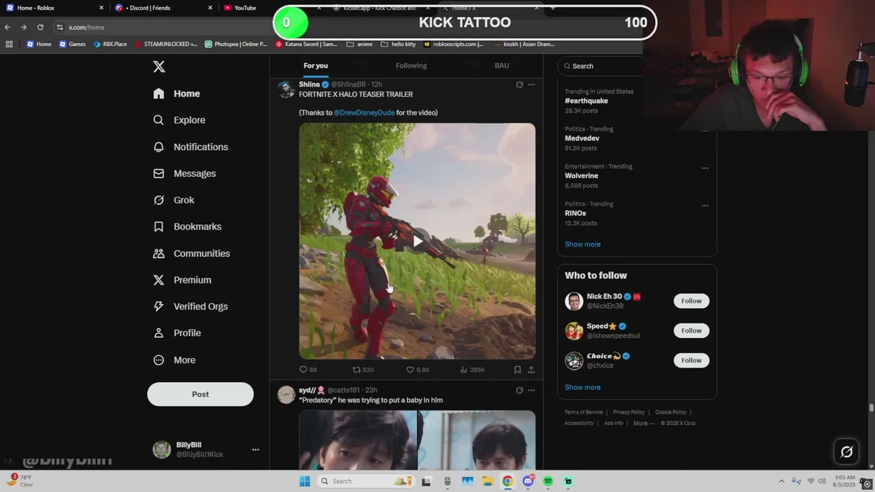This screenshot has width=875, height=492.
Task: Show more under Who to follow
Action: click(582, 387)
